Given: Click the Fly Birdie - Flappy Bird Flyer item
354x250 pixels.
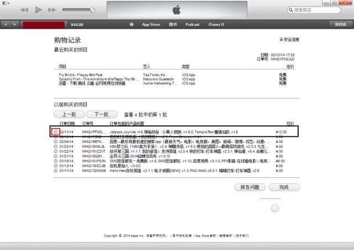Looking at the screenshot, I should (x=81, y=75).
